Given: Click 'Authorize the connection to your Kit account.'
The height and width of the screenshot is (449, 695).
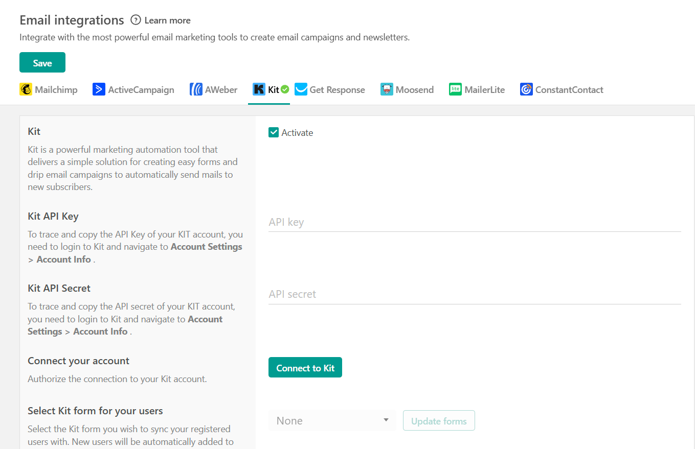Looking at the screenshot, I should click(117, 379).
